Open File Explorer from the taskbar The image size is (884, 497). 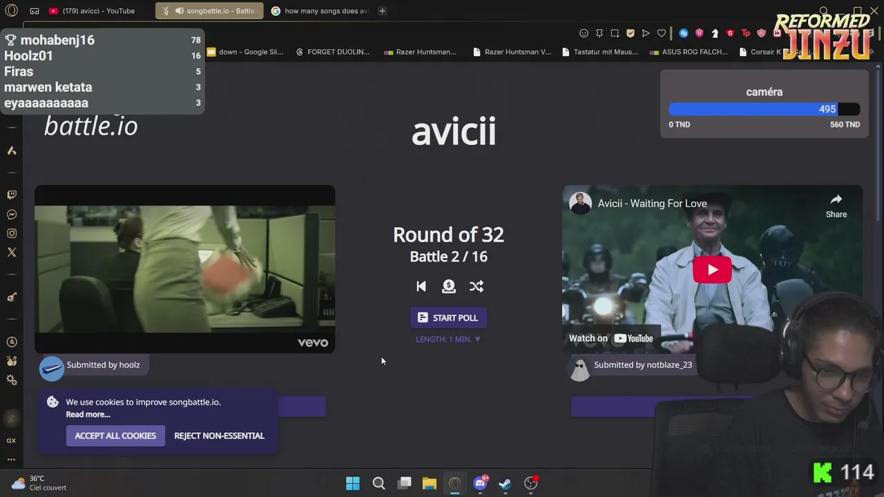(430, 483)
